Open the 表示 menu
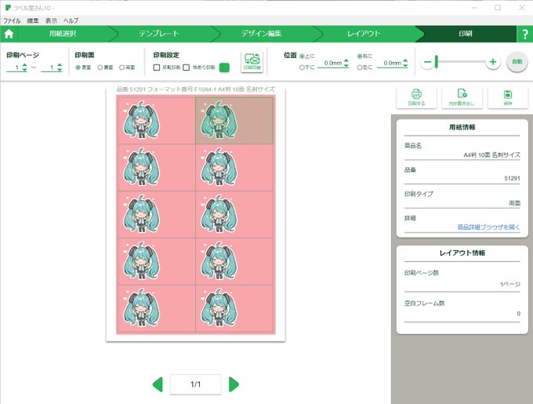Viewport: 533px width, 404px height. coord(51,20)
